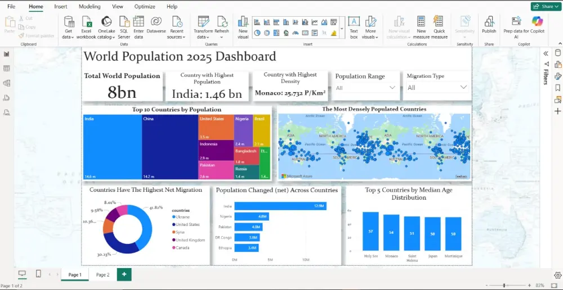The image size is (563, 290).
Task: Open Model view icon
Action: pos(6,83)
